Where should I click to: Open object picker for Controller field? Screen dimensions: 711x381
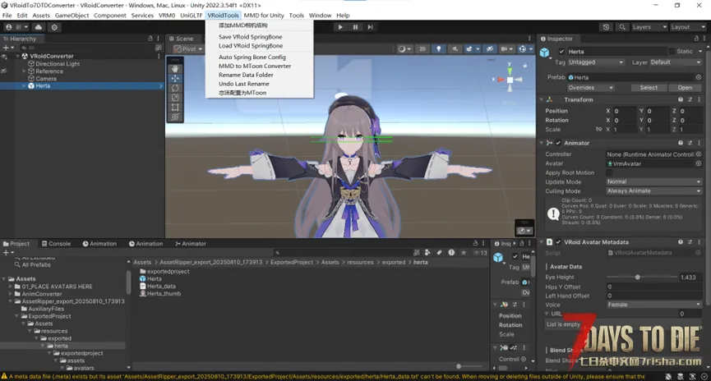click(699, 154)
